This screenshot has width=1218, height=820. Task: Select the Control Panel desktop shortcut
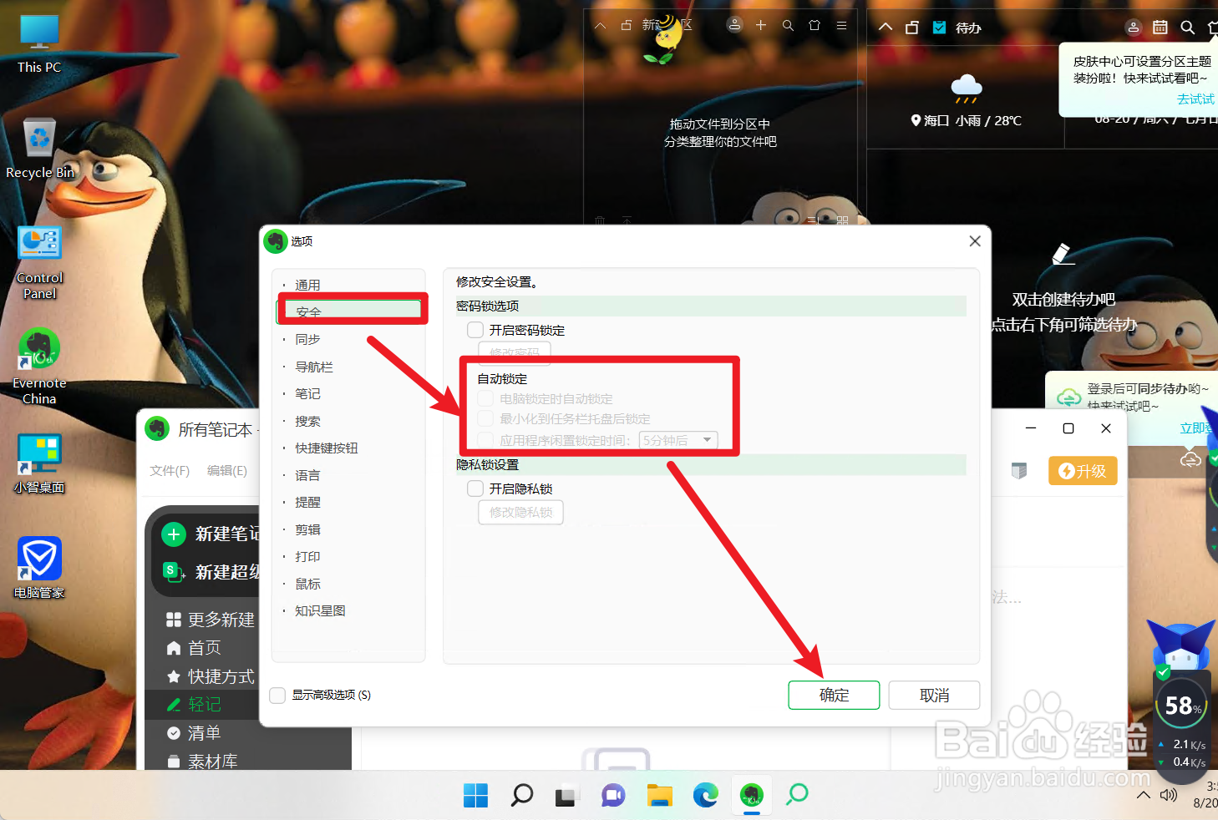[x=39, y=263]
